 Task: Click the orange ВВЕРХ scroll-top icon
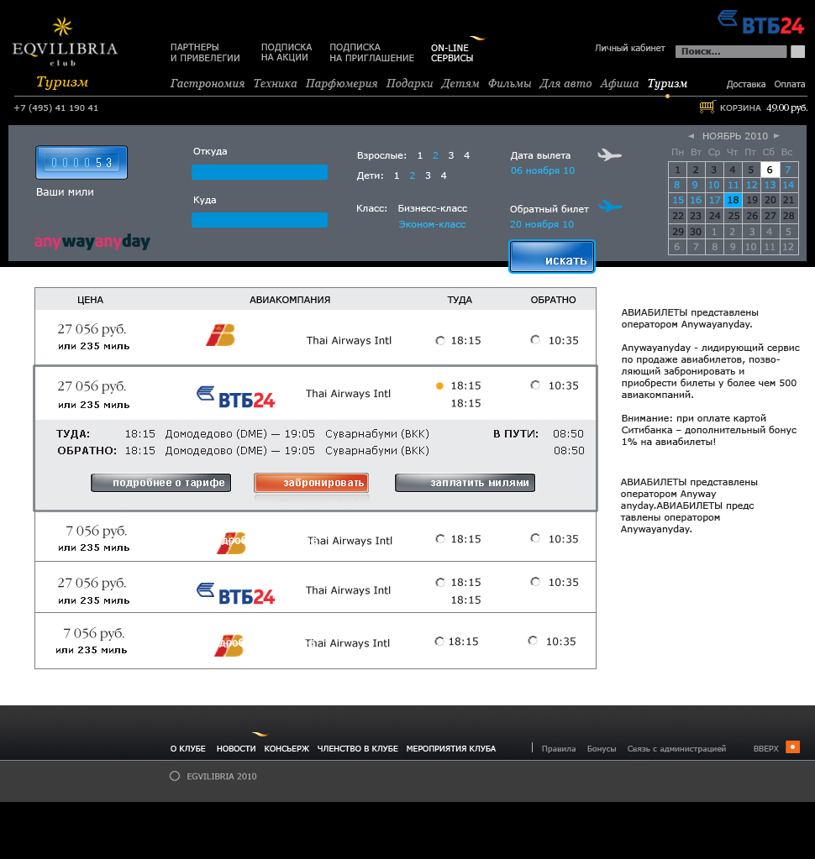792,747
